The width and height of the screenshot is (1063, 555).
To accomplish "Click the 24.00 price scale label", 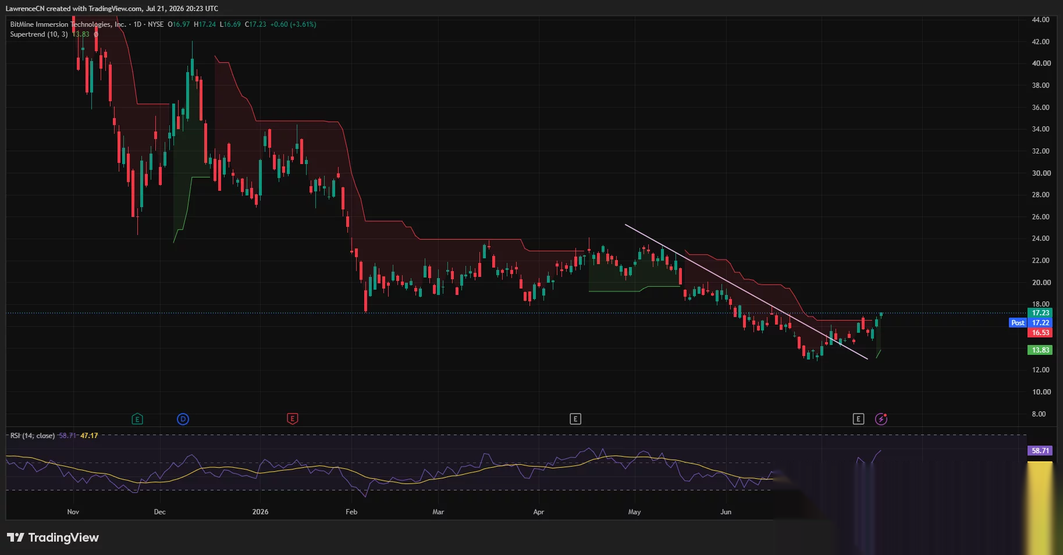I will click(x=1040, y=239).
